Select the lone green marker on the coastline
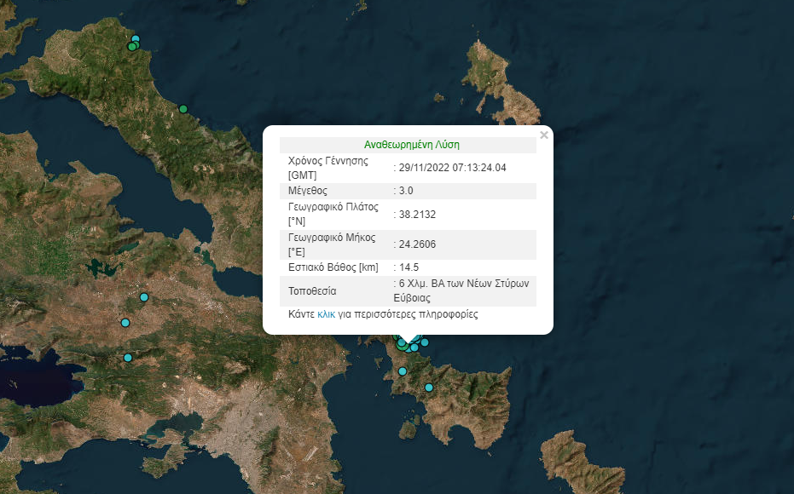 pos(183,109)
